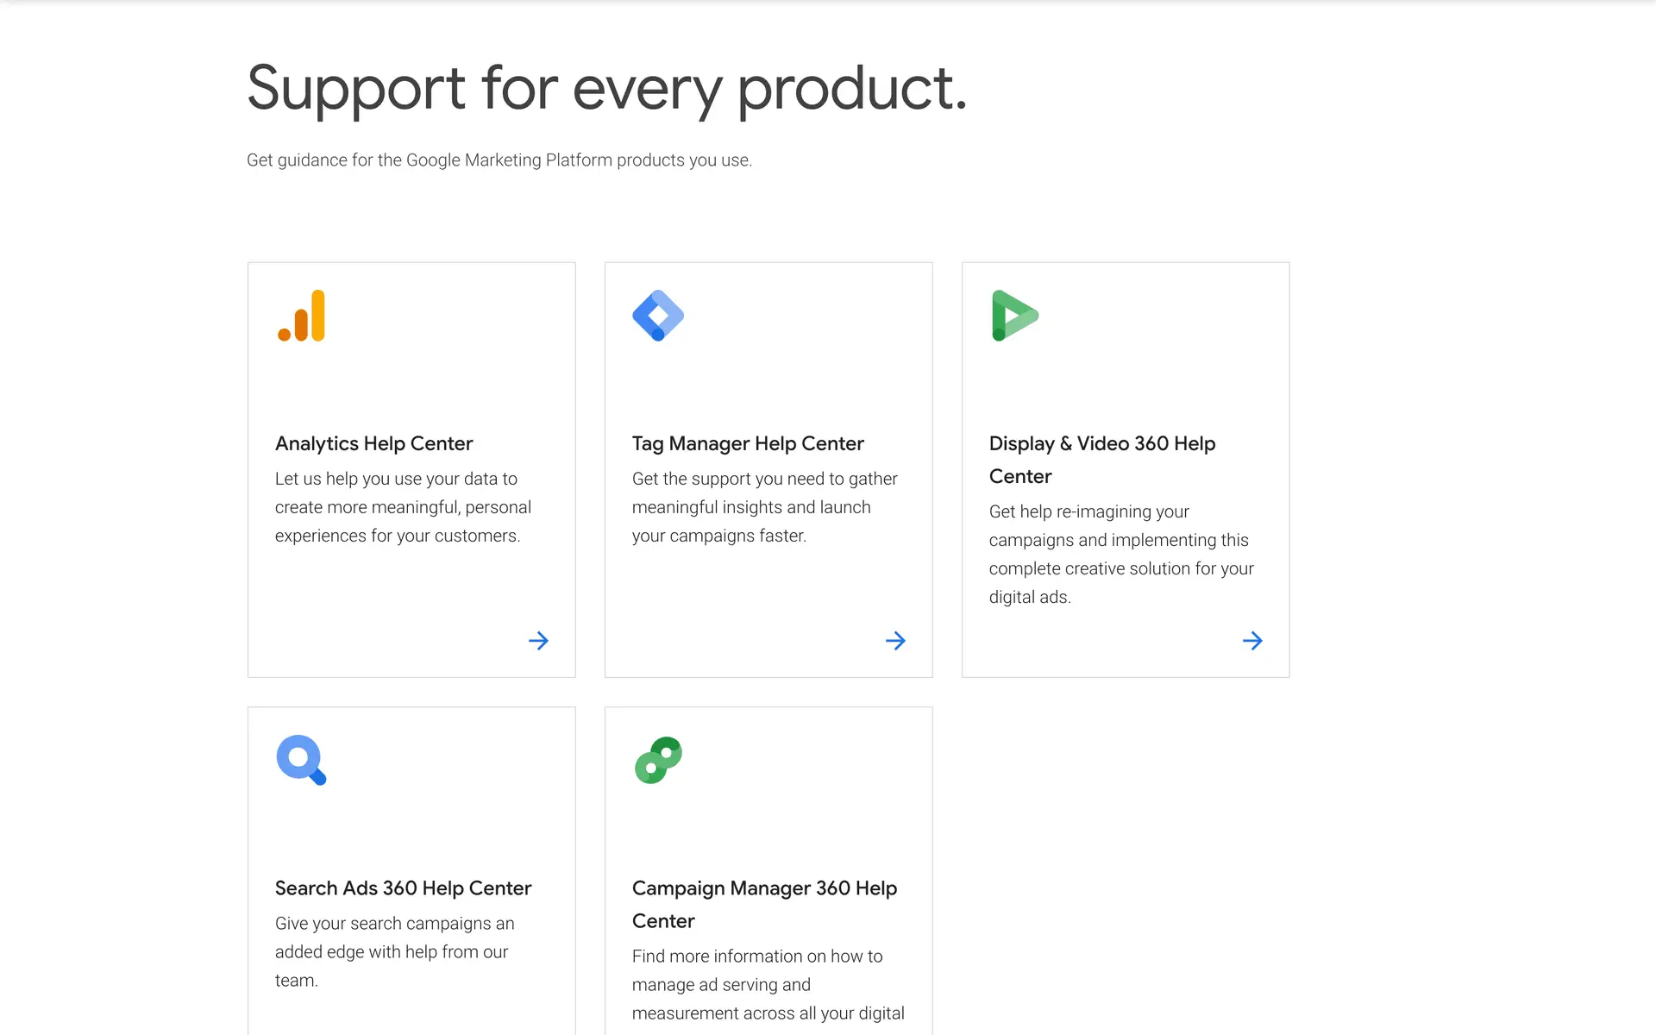Click the Search Ads 360 magnifier icon

(301, 760)
